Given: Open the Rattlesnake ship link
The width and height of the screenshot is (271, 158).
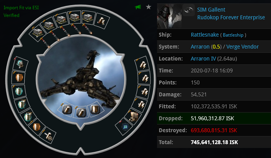Looking at the screenshot, I should click(205, 35).
